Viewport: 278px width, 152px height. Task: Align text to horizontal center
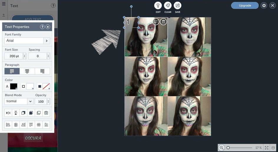[x=16, y=125]
